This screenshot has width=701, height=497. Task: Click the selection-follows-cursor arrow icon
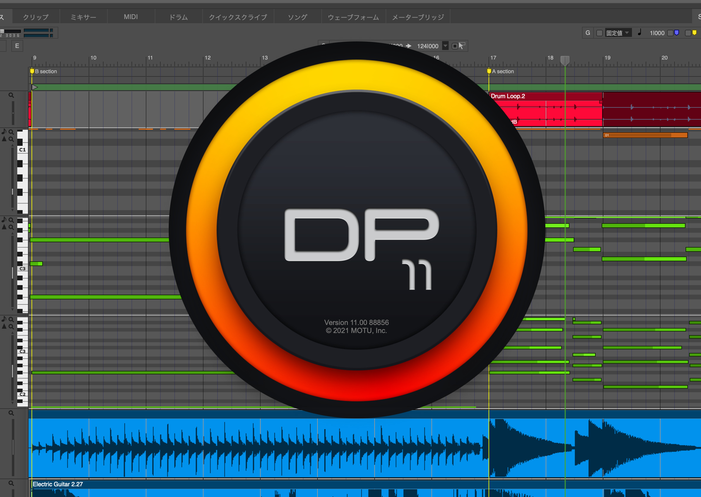click(462, 46)
